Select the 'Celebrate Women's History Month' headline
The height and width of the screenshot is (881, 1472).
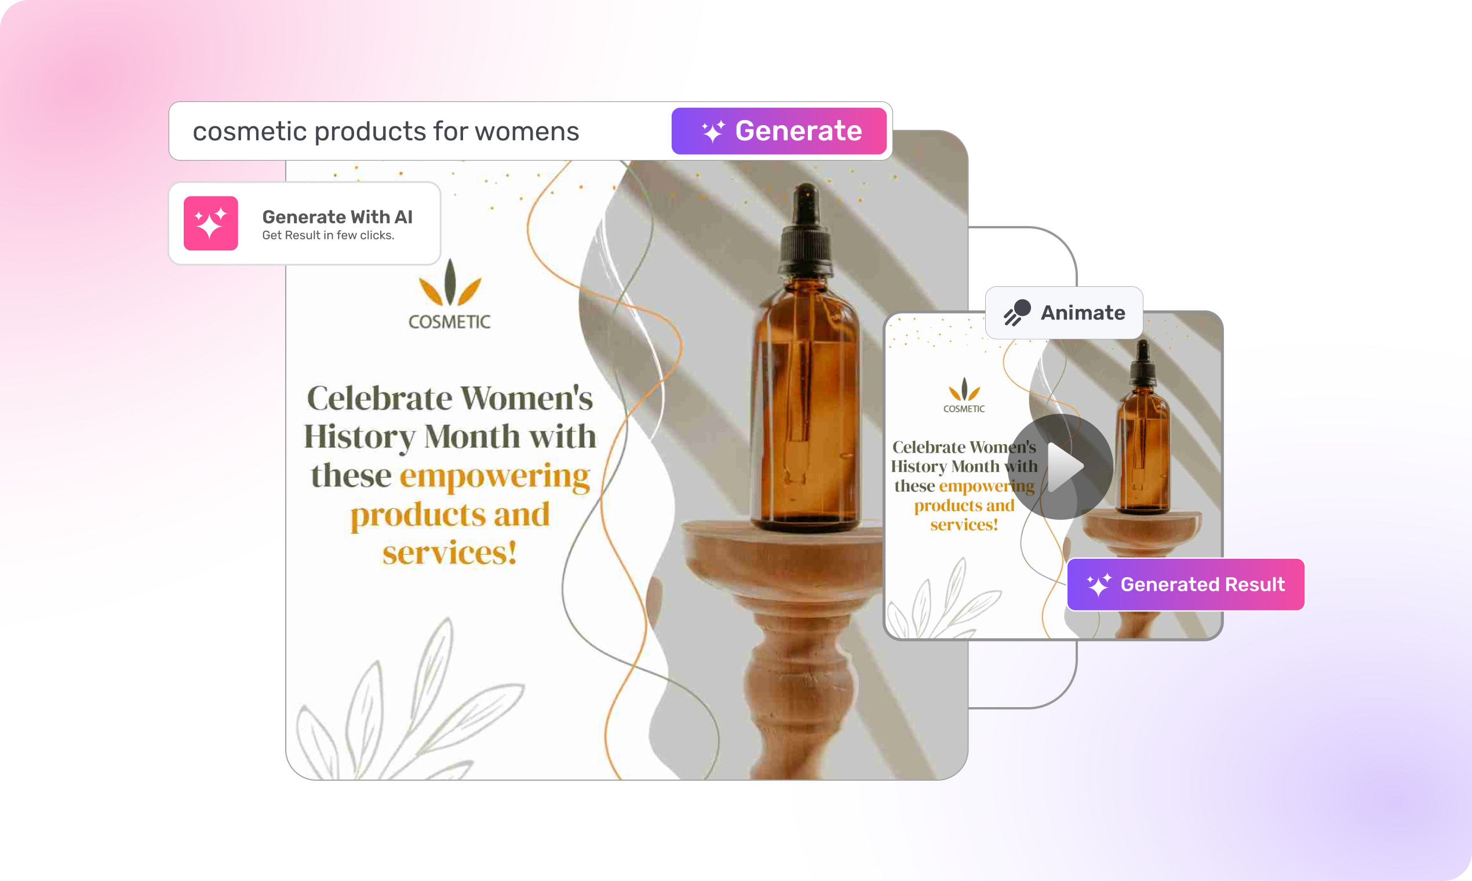click(449, 417)
